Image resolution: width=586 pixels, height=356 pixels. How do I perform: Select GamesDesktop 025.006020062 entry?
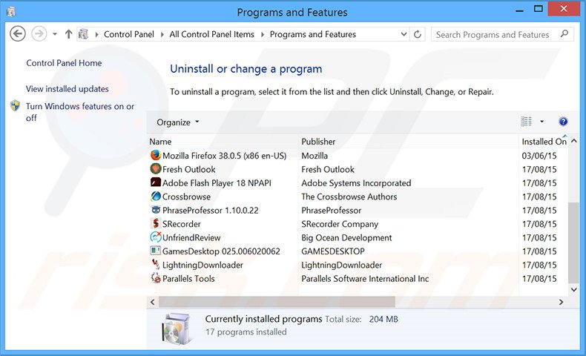221,251
